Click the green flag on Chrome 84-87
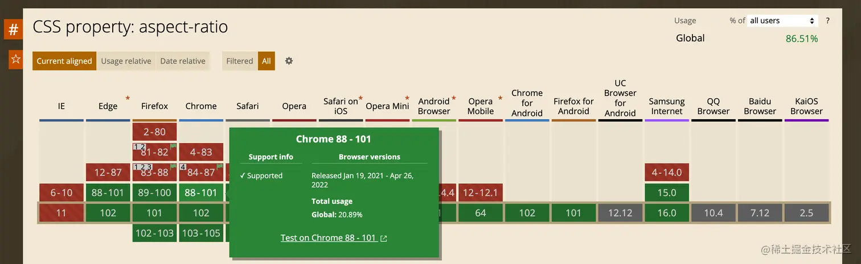Image resolution: width=861 pixels, height=264 pixels. coord(220,167)
